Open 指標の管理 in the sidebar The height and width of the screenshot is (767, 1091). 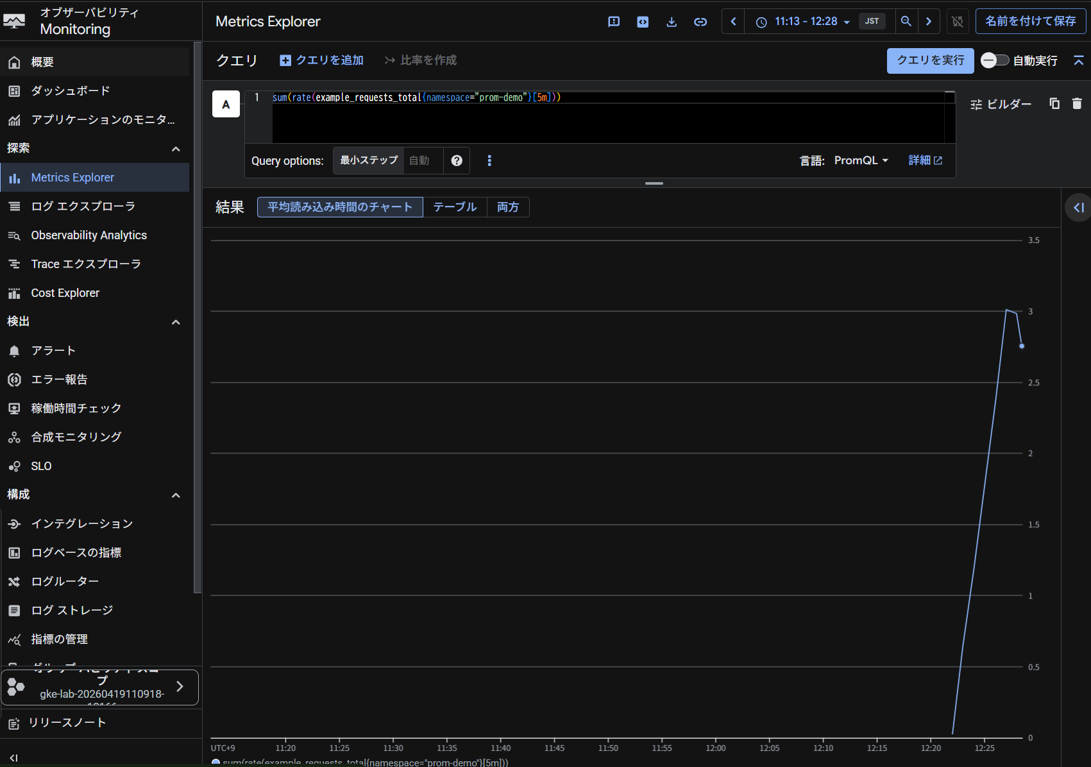[x=95, y=639]
